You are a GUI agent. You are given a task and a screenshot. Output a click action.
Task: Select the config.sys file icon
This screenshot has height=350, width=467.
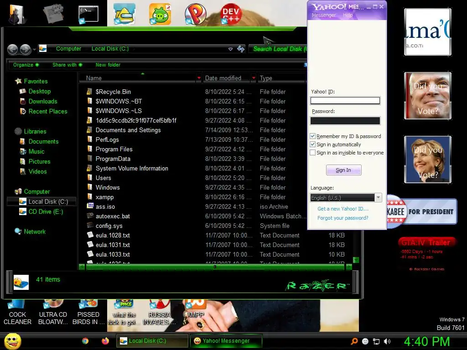[x=90, y=225]
